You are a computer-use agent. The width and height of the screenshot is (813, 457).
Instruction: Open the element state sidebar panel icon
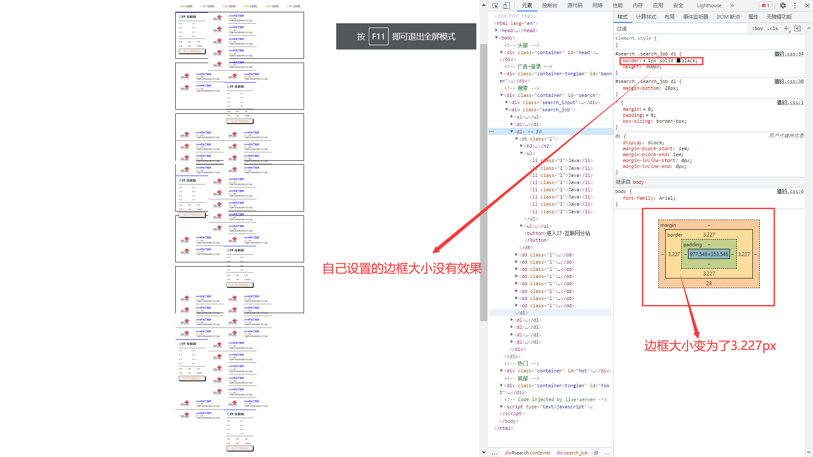tap(798, 28)
